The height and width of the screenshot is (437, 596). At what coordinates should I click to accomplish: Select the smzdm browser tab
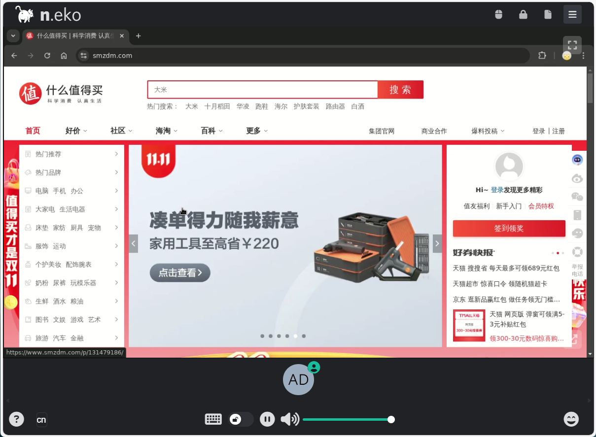(x=75, y=36)
